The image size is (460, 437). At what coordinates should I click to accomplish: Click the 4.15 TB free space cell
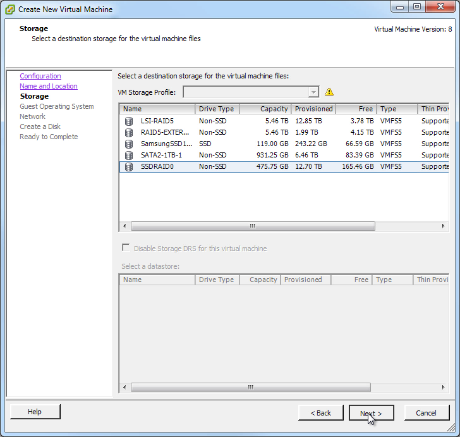[x=362, y=132]
